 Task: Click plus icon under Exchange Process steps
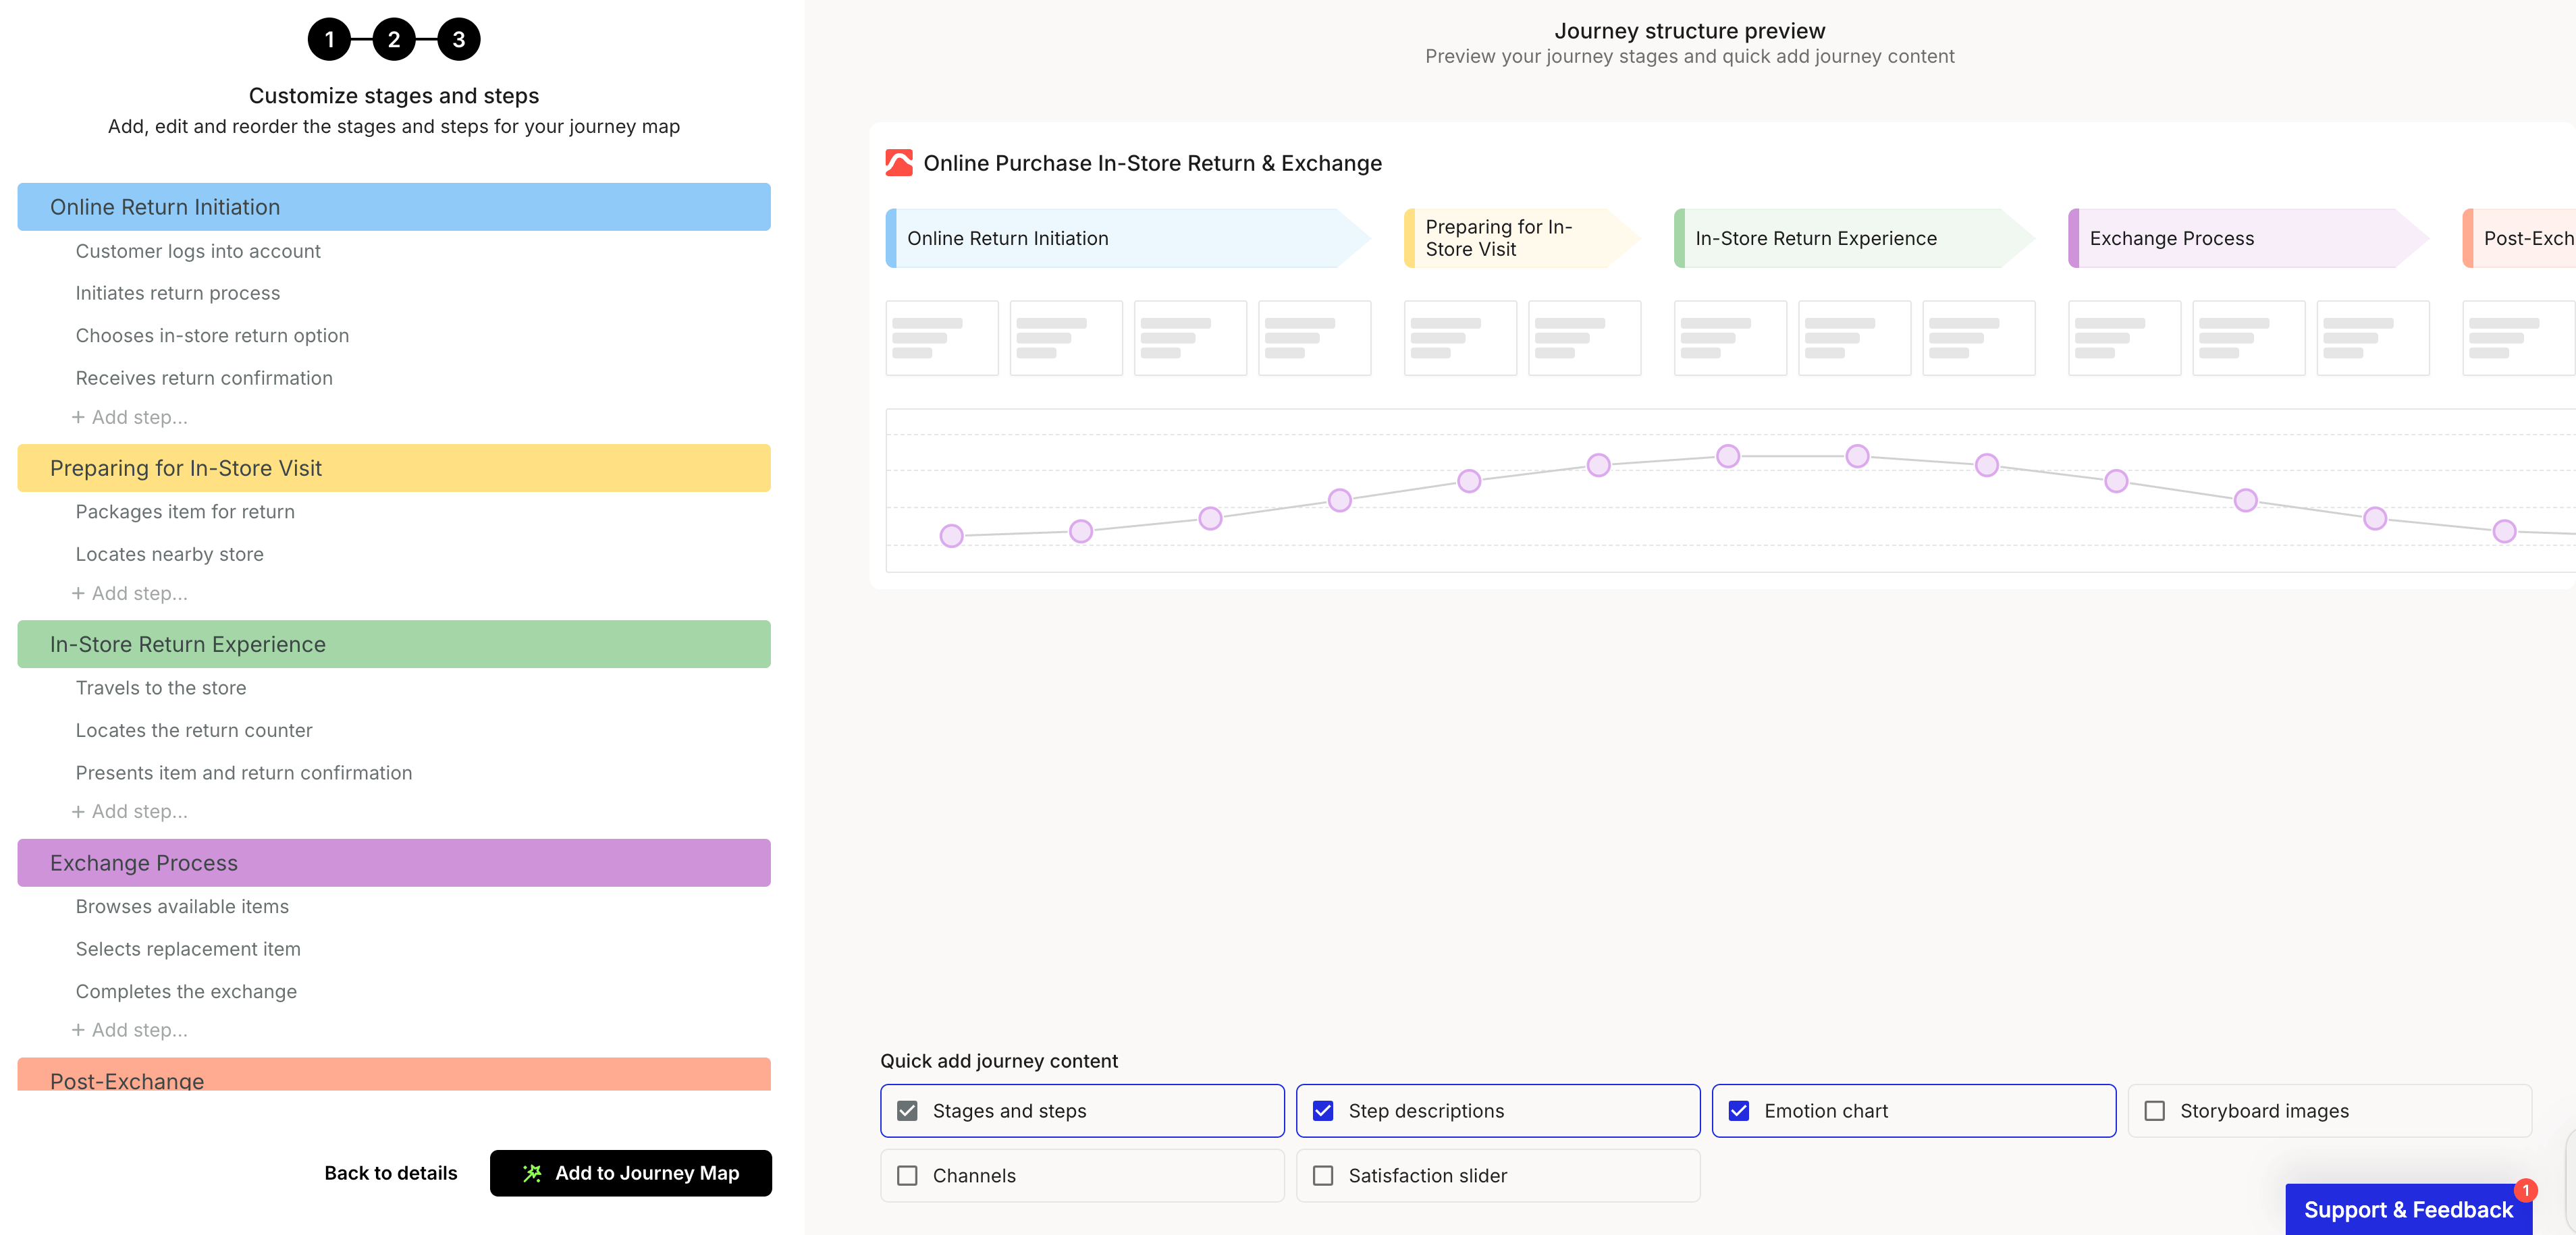[x=78, y=1030]
